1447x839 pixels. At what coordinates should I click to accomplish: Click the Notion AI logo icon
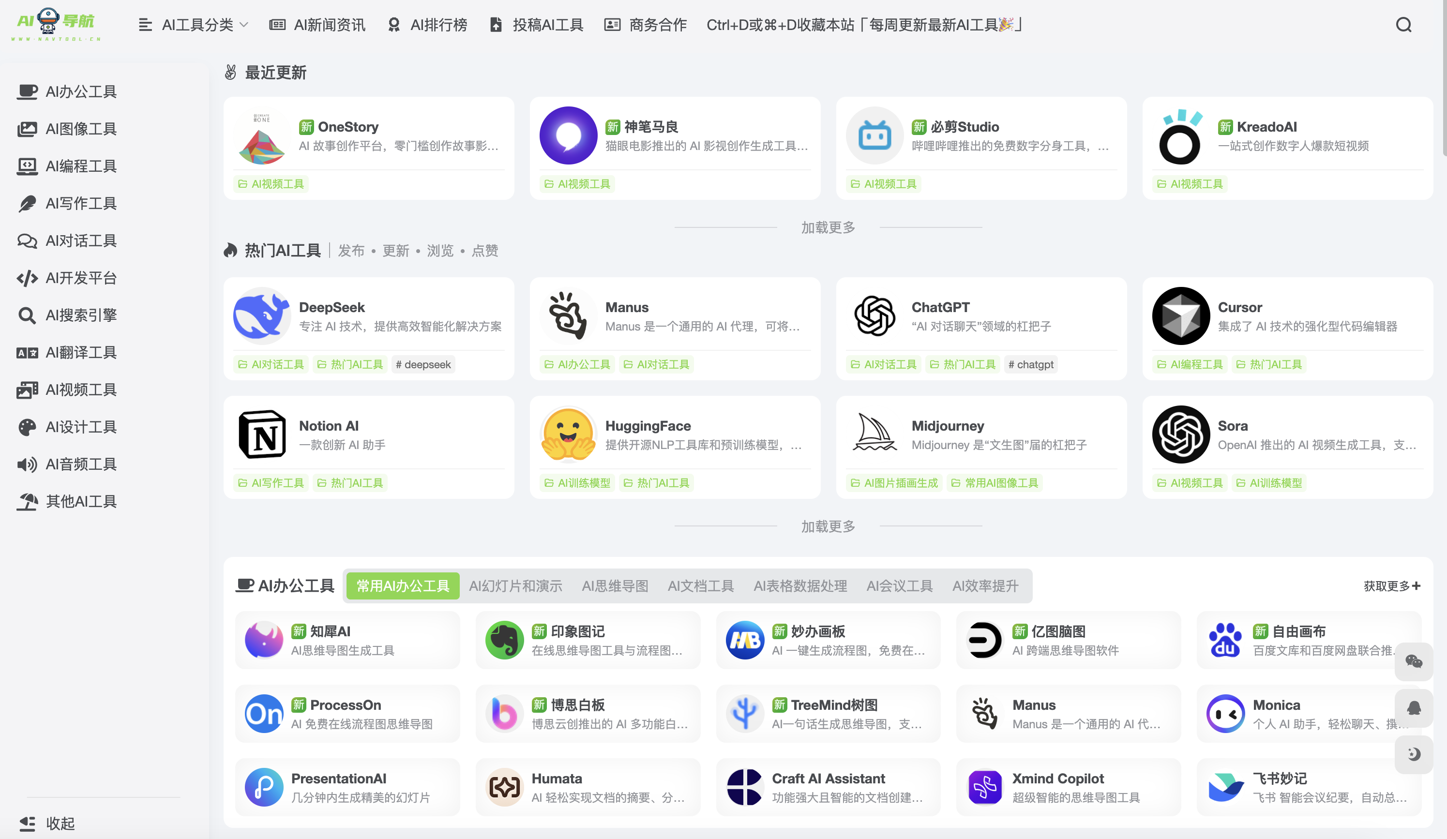pos(262,434)
